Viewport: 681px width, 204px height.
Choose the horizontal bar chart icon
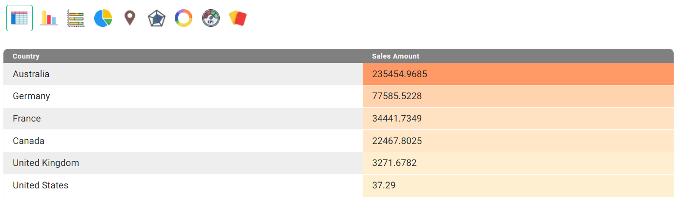pos(76,18)
